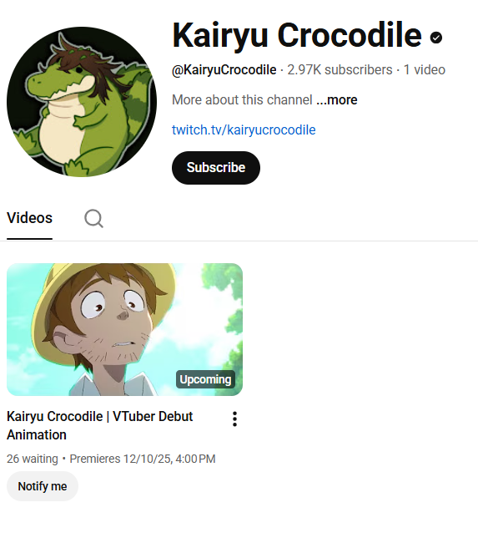The height and width of the screenshot is (533, 478).
Task: Expand channel description with ...more
Action: tap(337, 100)
